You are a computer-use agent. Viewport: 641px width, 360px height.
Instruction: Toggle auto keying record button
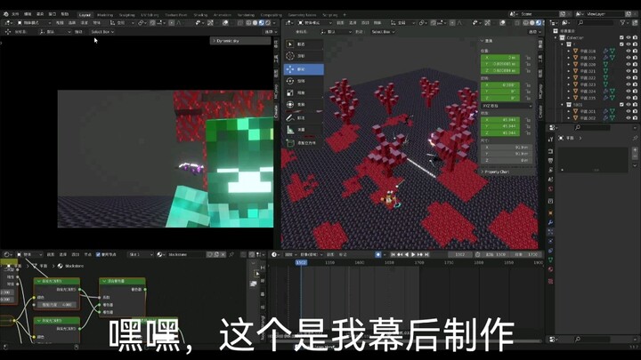pos(378,254)
